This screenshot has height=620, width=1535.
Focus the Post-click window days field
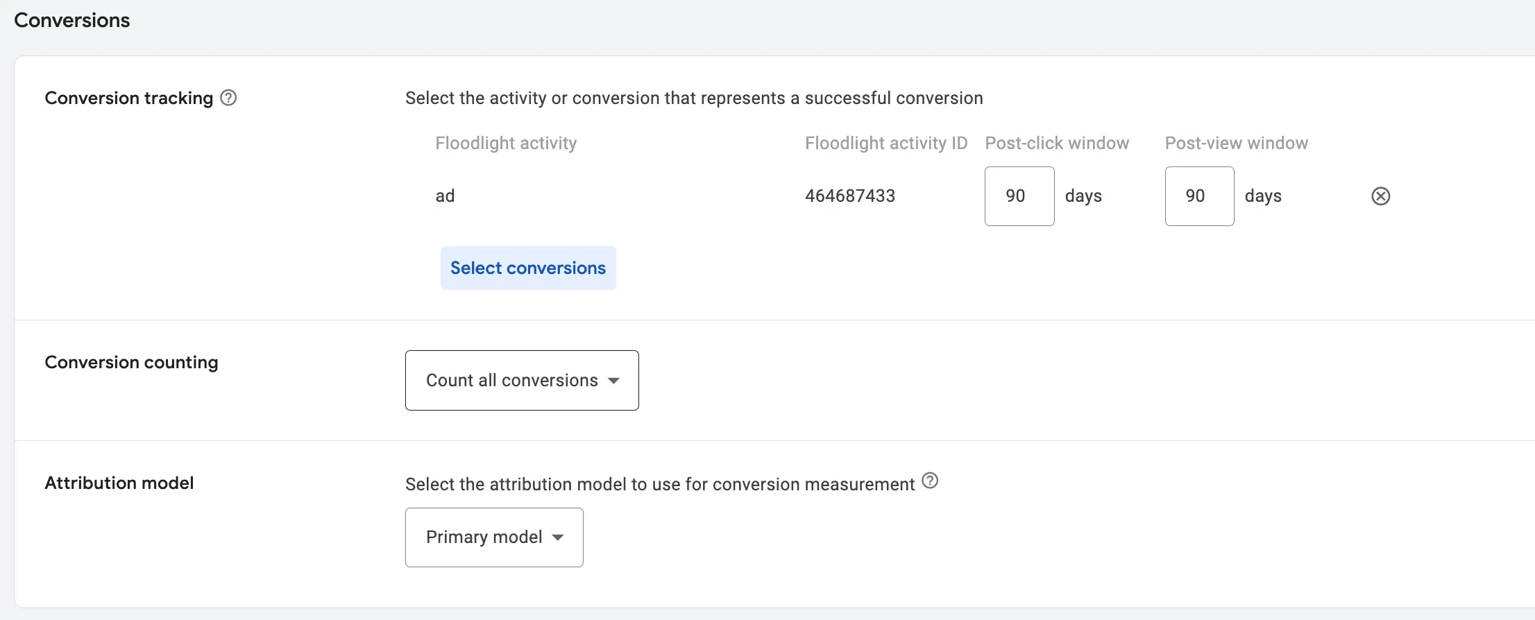coord(1019,196)
